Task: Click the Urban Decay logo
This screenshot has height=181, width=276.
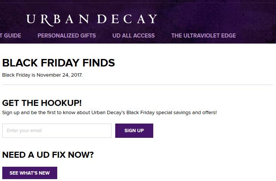Action: click(x=91, y=19)
